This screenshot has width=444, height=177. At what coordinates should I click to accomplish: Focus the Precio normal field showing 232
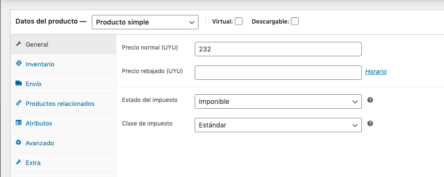point(278,49)
